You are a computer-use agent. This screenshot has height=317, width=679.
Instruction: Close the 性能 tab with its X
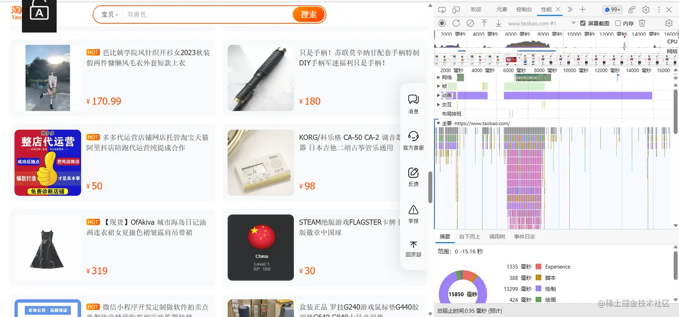pyautogui.click(x=558, y=9)
